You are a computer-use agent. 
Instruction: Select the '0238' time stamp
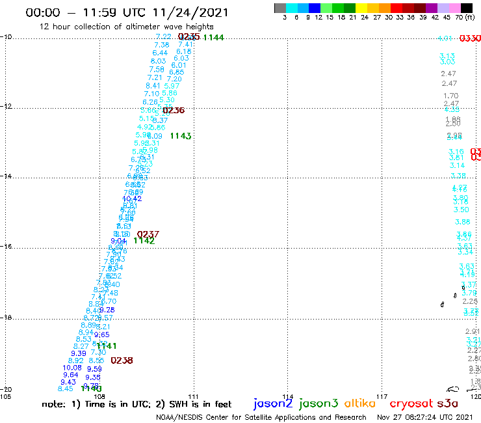click(x=122, y=361)
